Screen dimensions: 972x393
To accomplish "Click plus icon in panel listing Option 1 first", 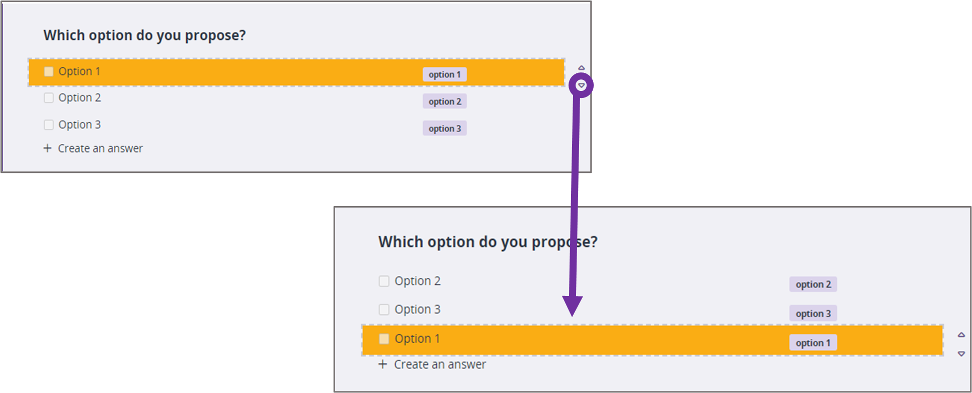I will point(47,148).
